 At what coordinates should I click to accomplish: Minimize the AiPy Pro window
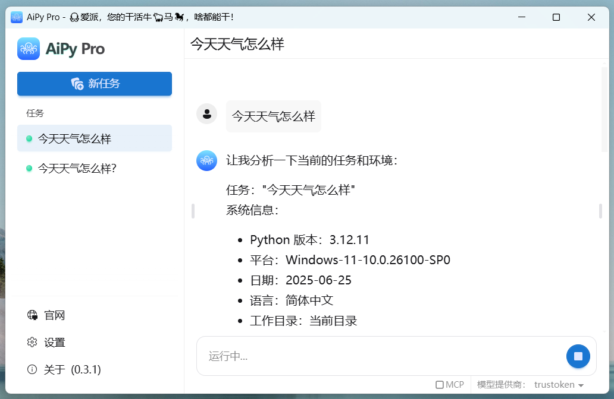[x=522, y=17]
